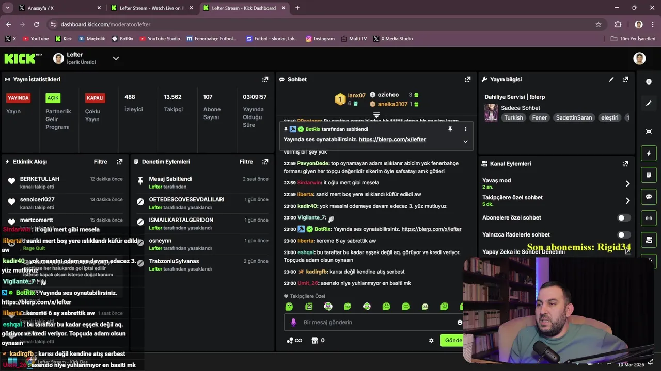
Task: Toggle Yalnızca ifadelerle sohbet switch
Action: [x=624, y=235]
